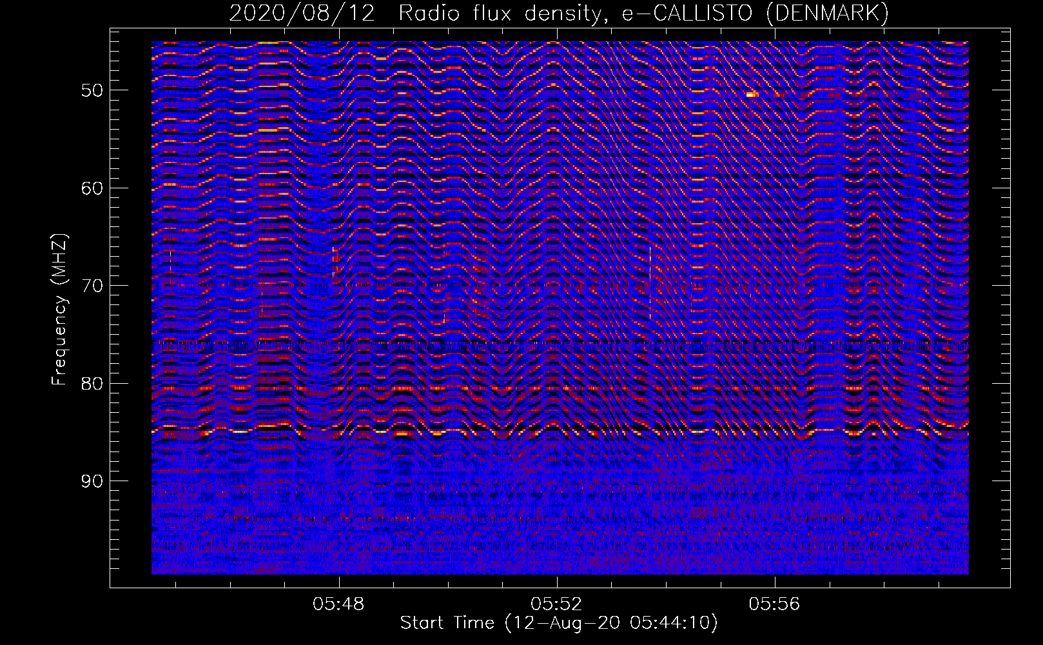Click the tall white vertical spike between 05:52 and 05:56
1043x645 pixels.
pos(650,283)
